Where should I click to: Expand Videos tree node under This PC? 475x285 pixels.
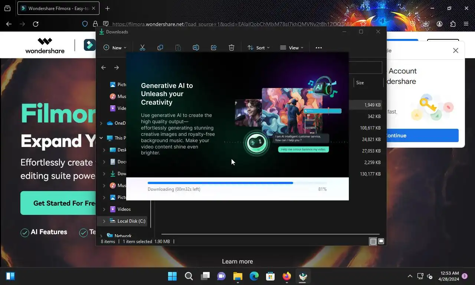[x=104, y=209]
